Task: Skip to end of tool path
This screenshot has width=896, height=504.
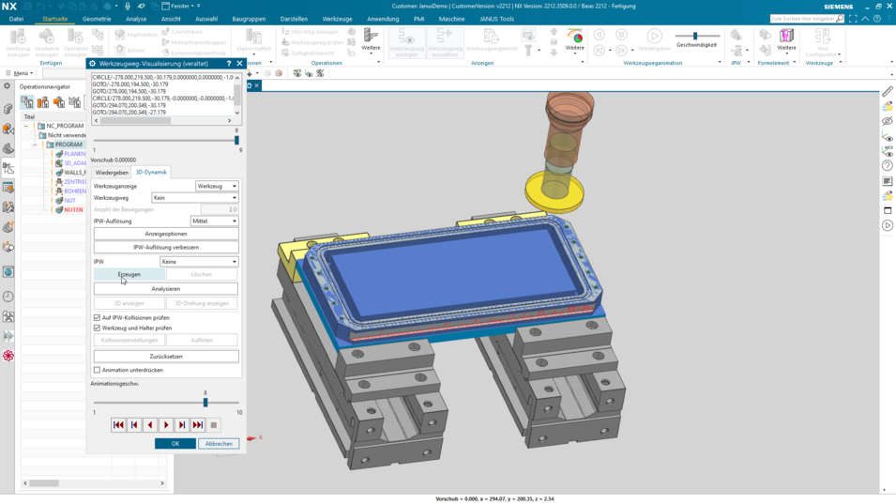Action: [198, 425]
